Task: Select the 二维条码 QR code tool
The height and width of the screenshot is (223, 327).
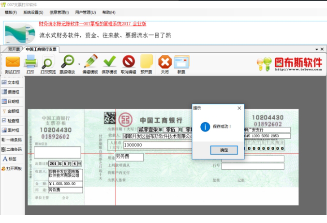Action: [x=12, y=149]
